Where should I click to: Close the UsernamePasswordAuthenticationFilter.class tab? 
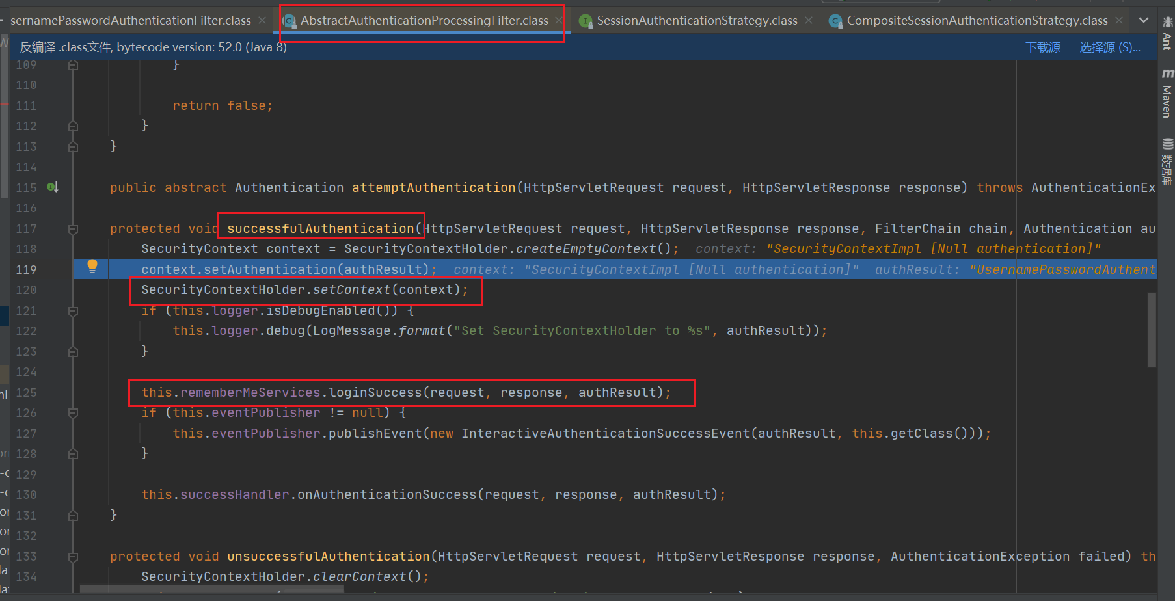[262, 20]
